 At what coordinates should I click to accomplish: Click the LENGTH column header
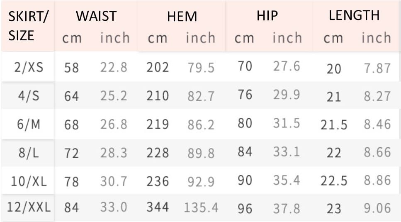354,15
